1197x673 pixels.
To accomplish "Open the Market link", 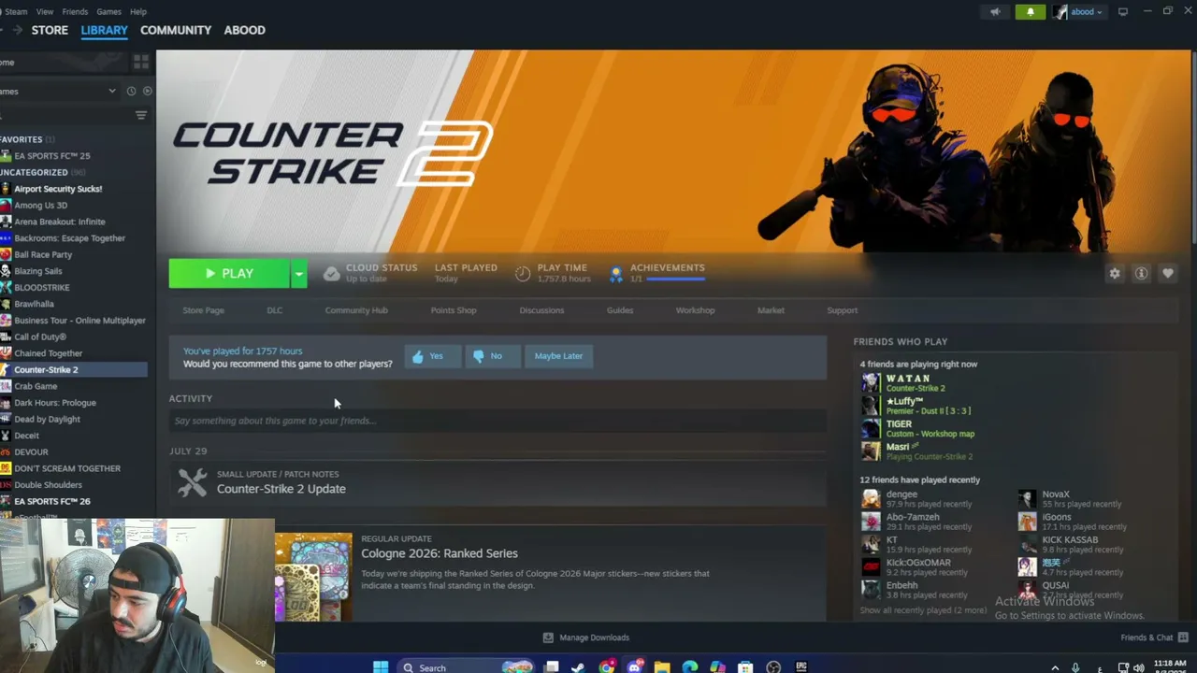I will click(771, 310).
